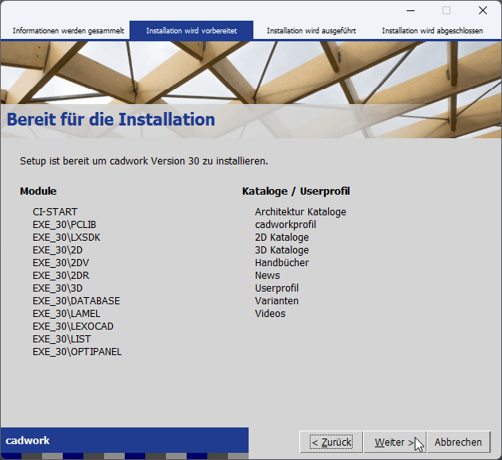Click the EXE_30\DATABASE module entry

[76, 301]
